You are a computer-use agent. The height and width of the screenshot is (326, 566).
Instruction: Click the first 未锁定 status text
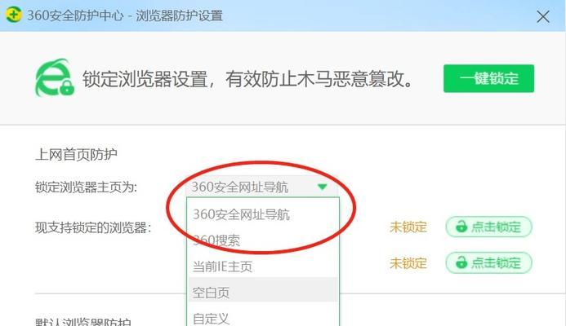point(408,227)
